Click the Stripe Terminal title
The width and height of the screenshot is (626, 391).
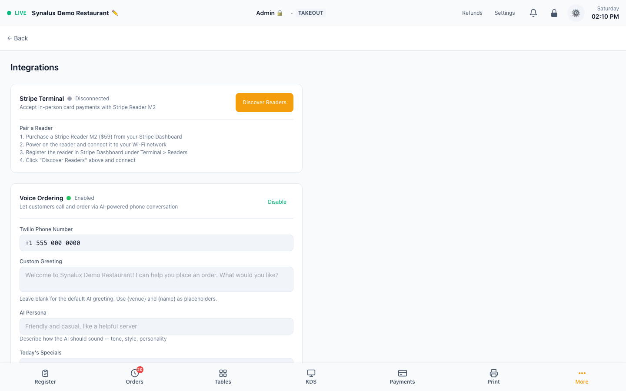click(x=42, y=99)
